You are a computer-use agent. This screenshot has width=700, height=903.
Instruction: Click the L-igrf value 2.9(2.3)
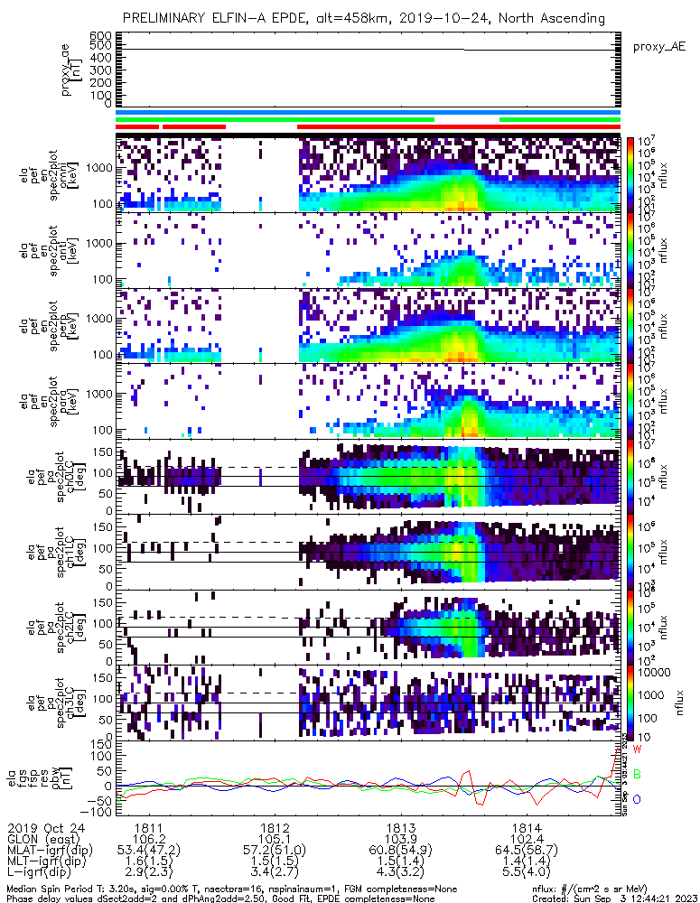[x=149, y=872]
